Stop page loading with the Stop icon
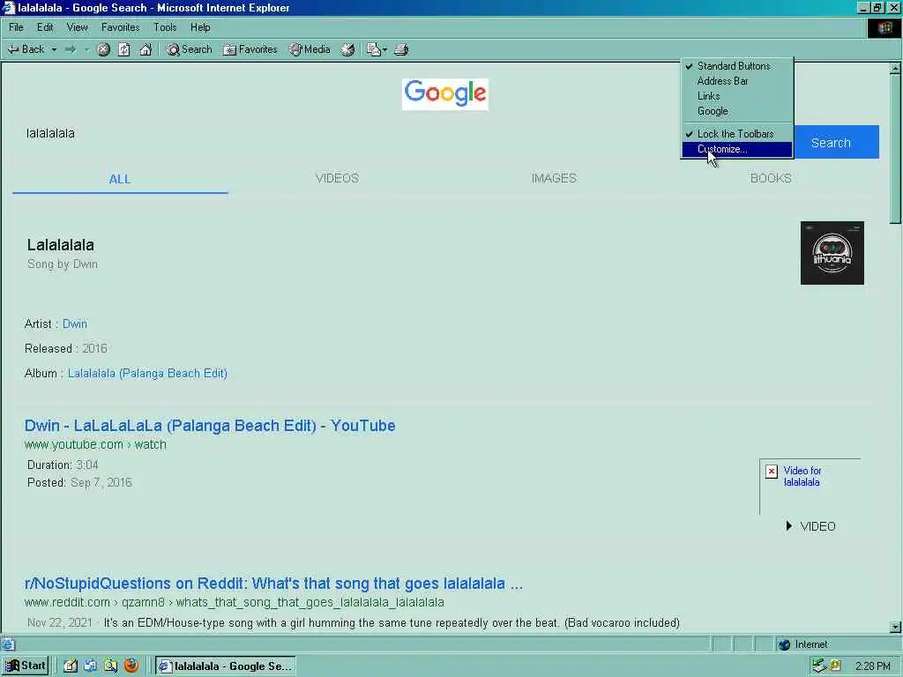Screen dimensions: 903x677 point(103,49)
